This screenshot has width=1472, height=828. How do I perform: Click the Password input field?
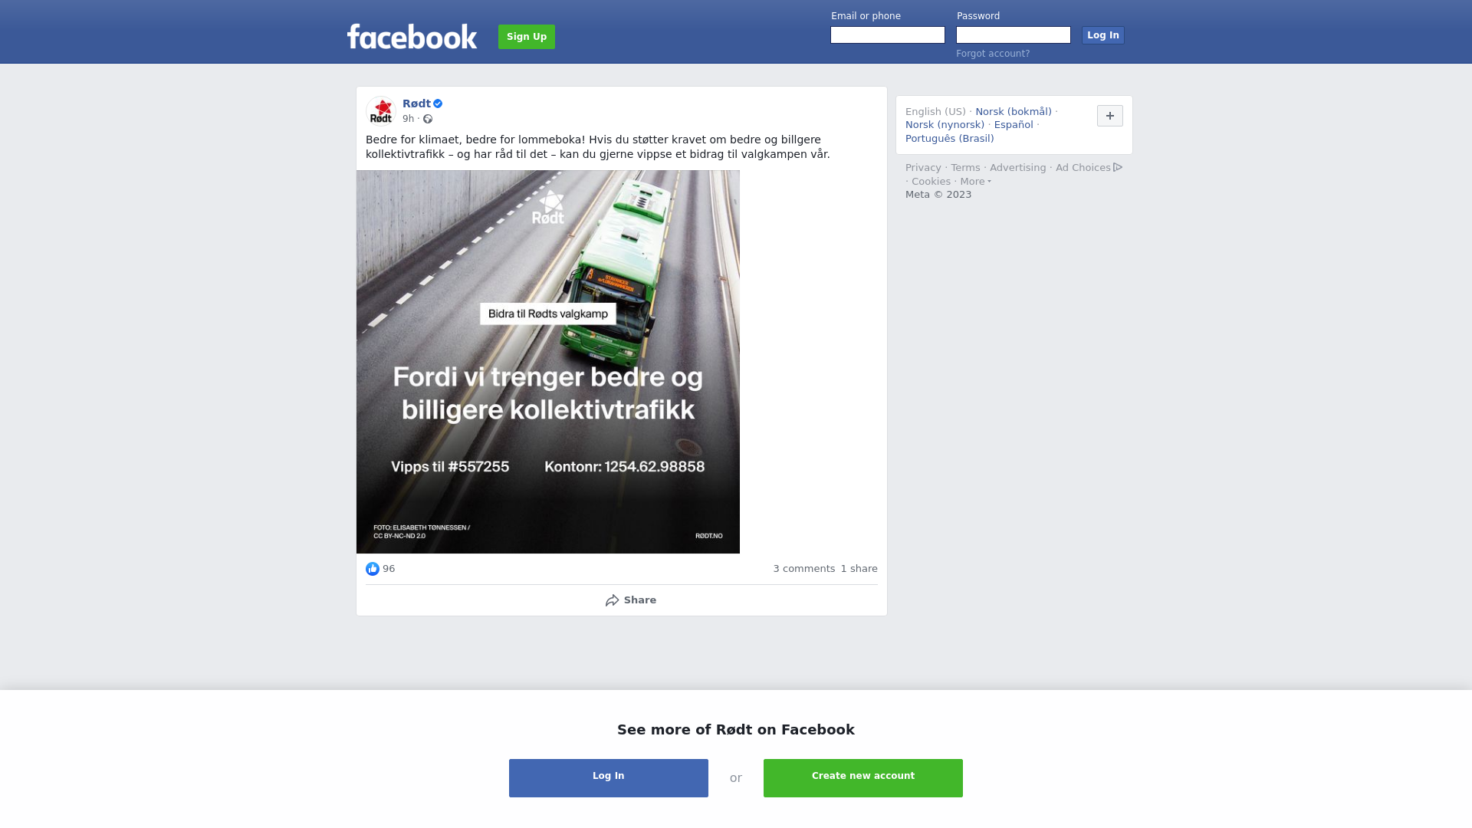click(x=1014, y=35)
